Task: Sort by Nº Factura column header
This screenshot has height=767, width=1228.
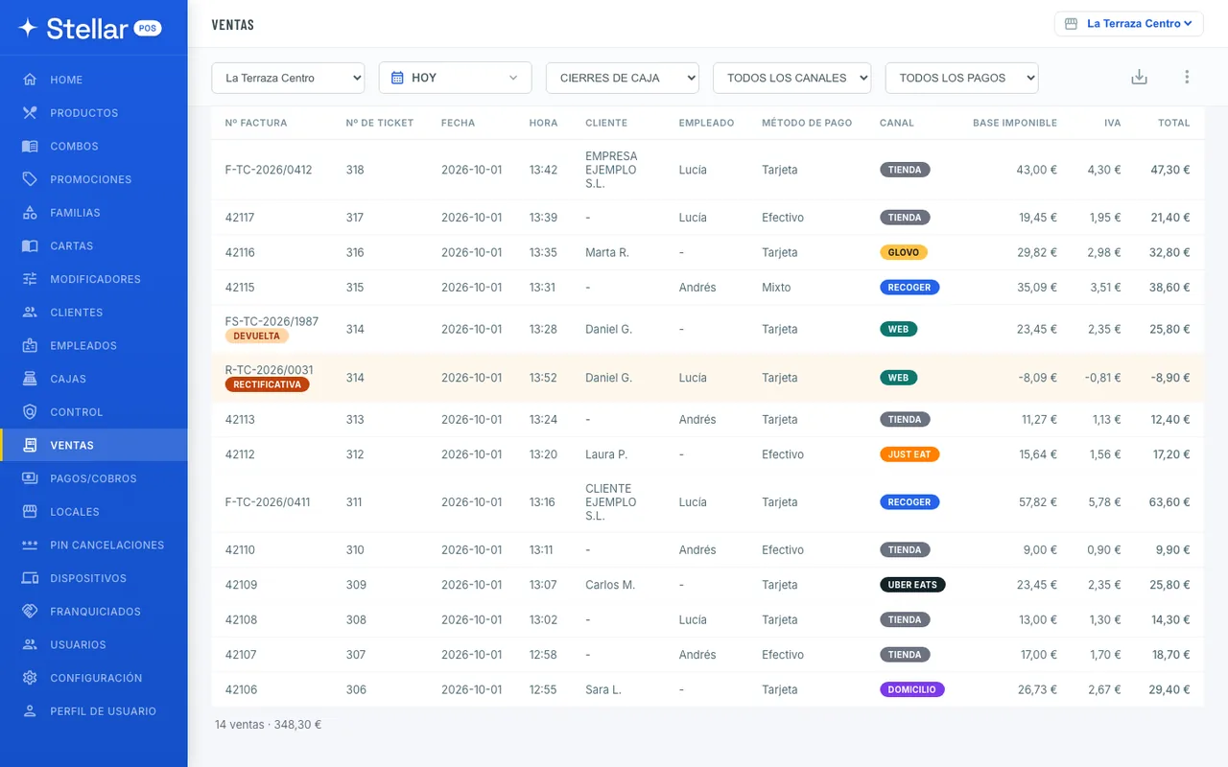Action: coord(256,123)
